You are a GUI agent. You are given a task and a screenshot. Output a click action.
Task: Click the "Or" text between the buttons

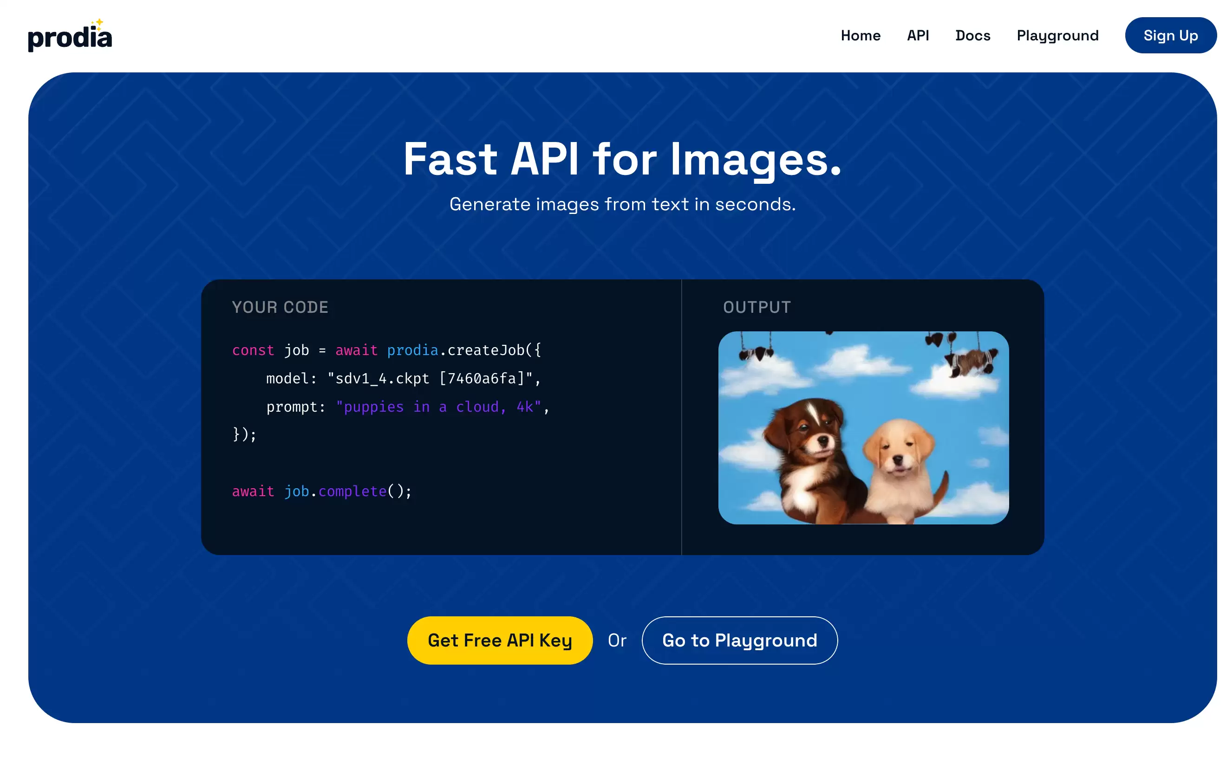coord(617,640)
